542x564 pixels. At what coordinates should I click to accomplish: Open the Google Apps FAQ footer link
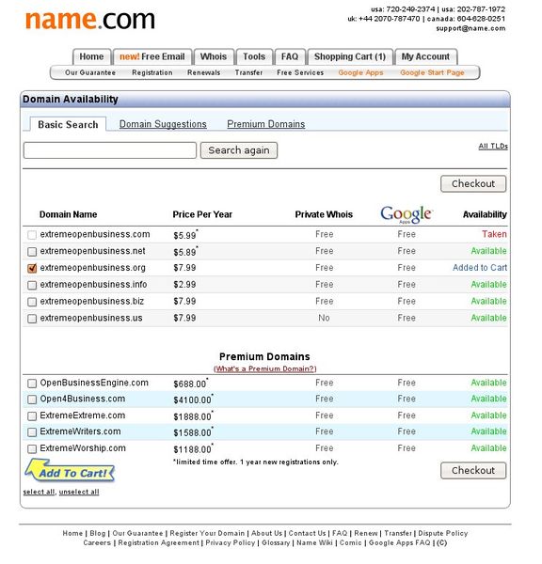(400, 542)
